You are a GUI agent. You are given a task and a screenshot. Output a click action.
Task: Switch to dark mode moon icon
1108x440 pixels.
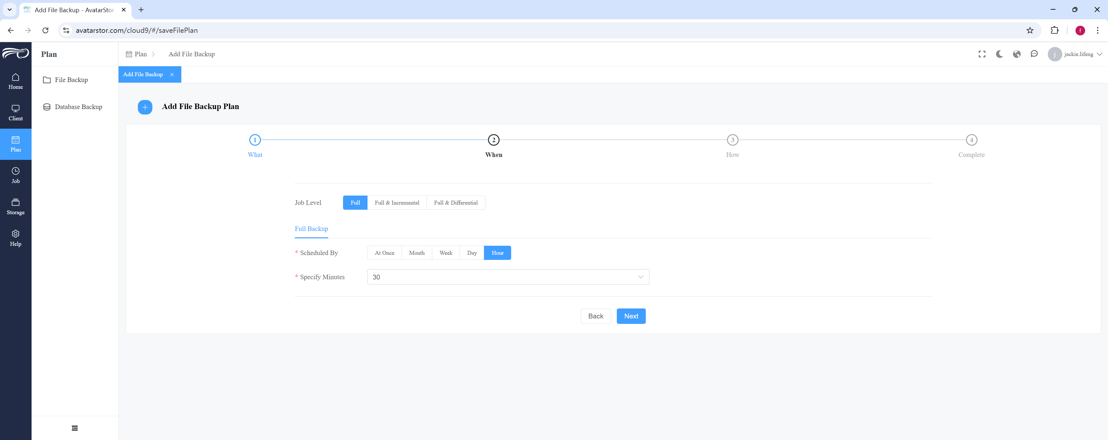(999, 54)
